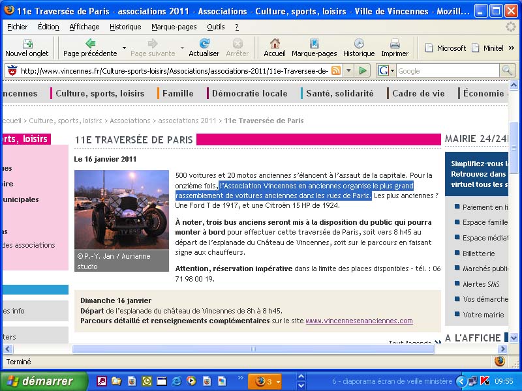Click the Kaspersky tray icon
This screenshot has height=391, width=522.
tap(485, 381)
